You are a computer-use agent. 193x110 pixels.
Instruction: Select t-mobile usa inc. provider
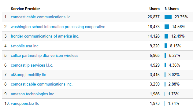(25, 46)
